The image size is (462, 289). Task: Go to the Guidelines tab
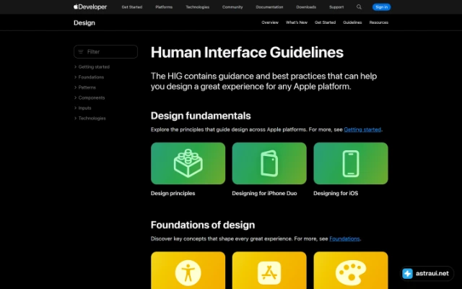click(352, 22)
